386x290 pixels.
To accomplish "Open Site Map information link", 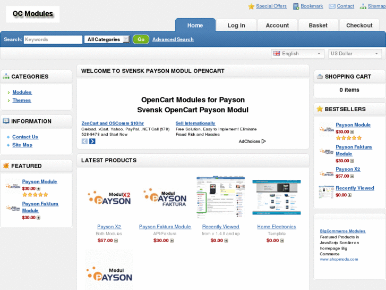I will 22,145.
